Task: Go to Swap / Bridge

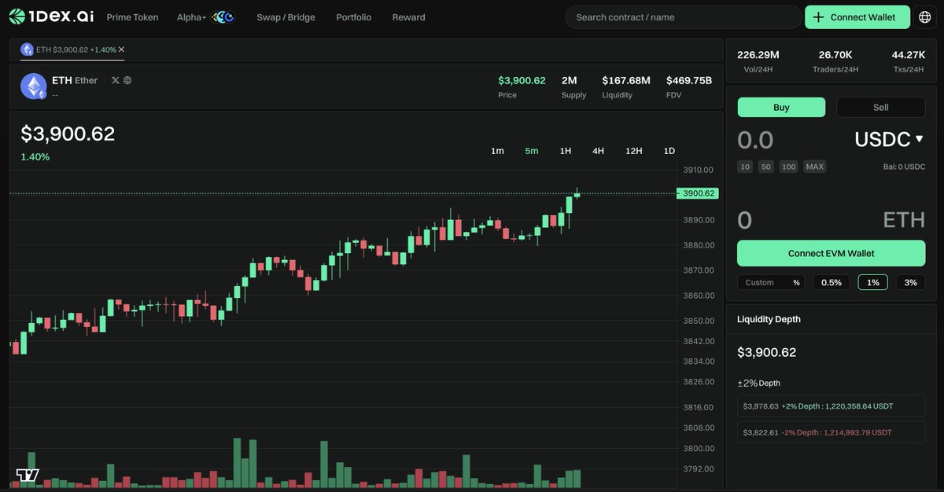Action: (x=286, y=17)
